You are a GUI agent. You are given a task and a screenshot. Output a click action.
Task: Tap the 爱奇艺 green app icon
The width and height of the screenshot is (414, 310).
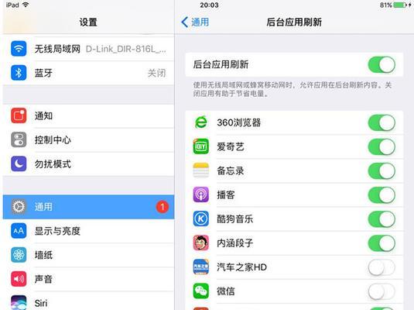201,146
